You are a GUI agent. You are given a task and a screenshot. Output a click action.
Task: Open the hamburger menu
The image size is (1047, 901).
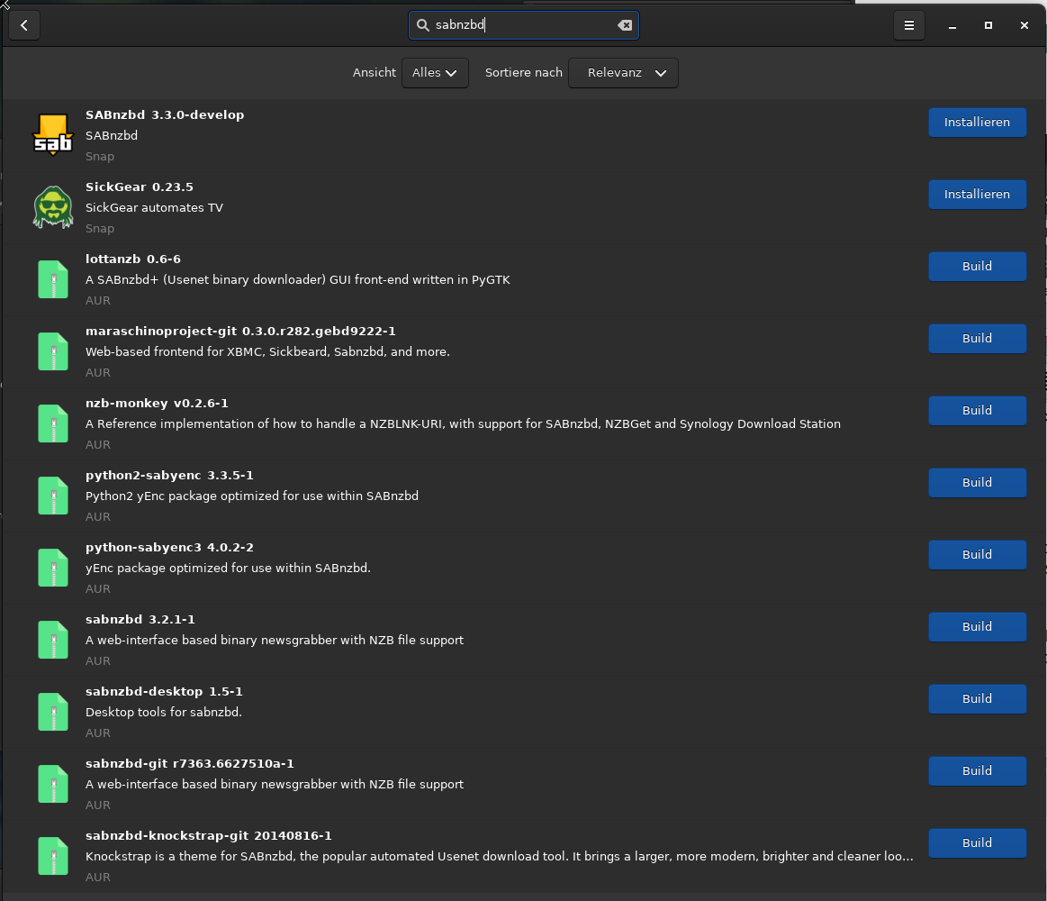click(x=908, y=25)
